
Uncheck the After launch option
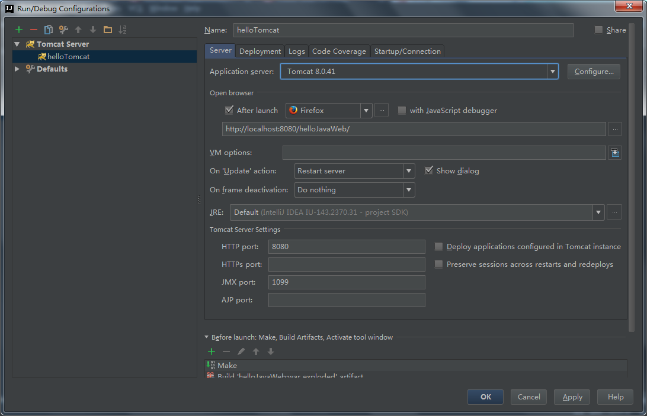(229, 110)
